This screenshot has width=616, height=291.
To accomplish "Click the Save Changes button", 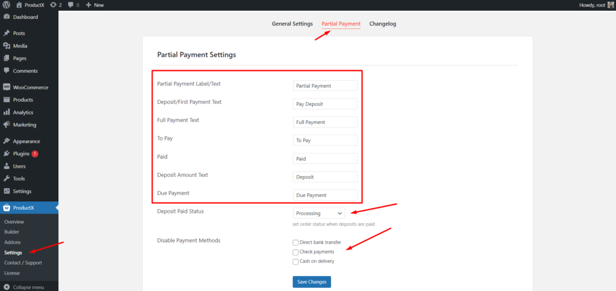I will pos(312,282).
